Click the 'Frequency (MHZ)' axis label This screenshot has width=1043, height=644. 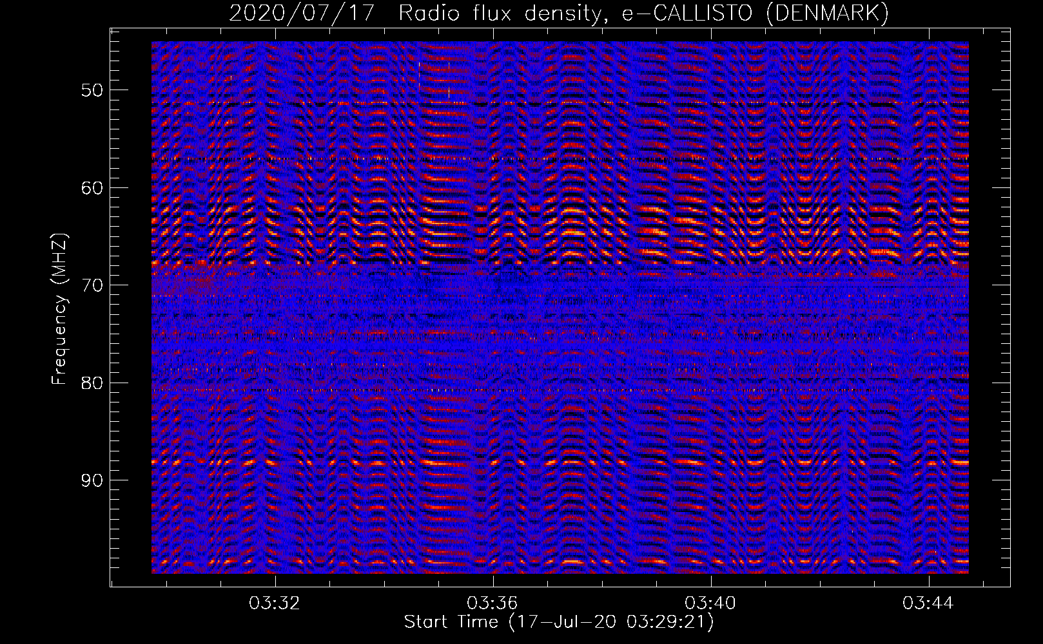[59, 309]
